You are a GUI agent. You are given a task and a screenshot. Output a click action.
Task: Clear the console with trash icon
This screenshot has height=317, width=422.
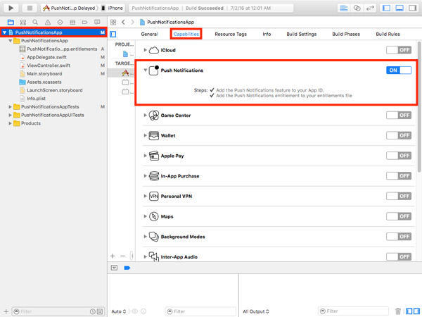click(x=398, y=311)
